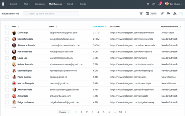Sort by Email column arrows

point(56,27)
